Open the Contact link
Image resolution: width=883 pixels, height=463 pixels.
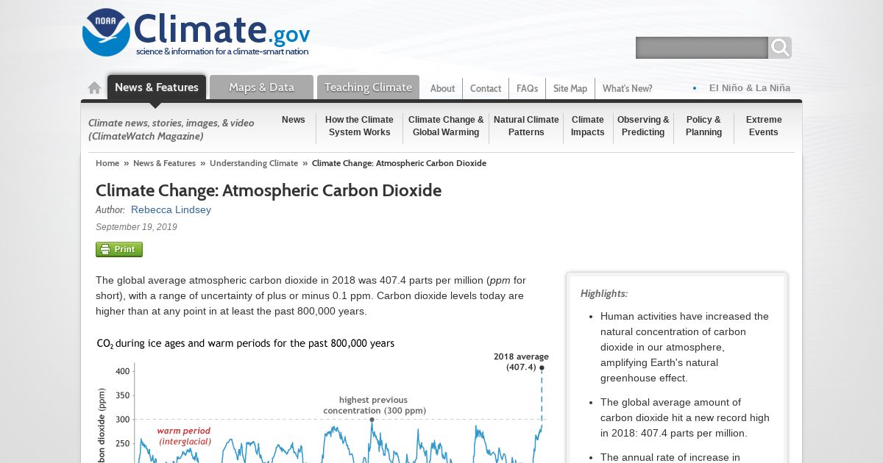click(x=486, y=88)
